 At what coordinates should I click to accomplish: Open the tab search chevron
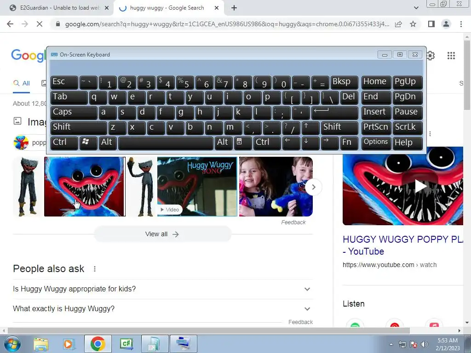click(x=416, y=8)
